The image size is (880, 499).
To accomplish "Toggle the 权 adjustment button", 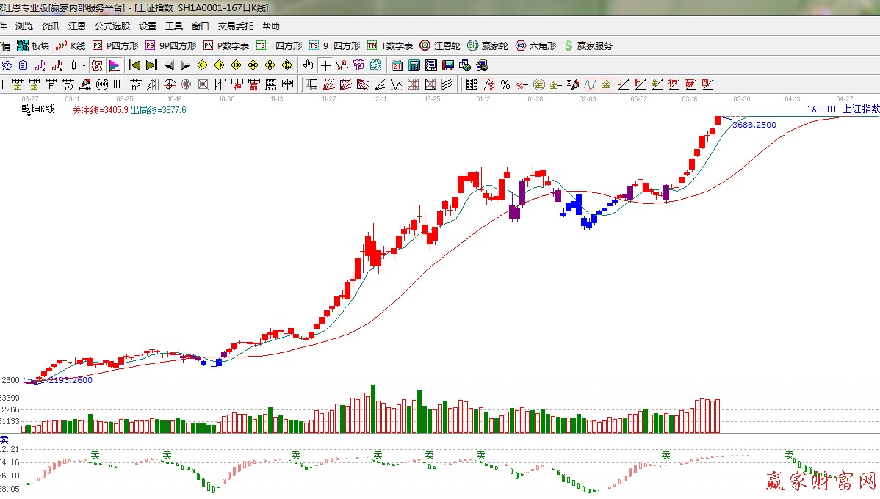I will (97, 65).
